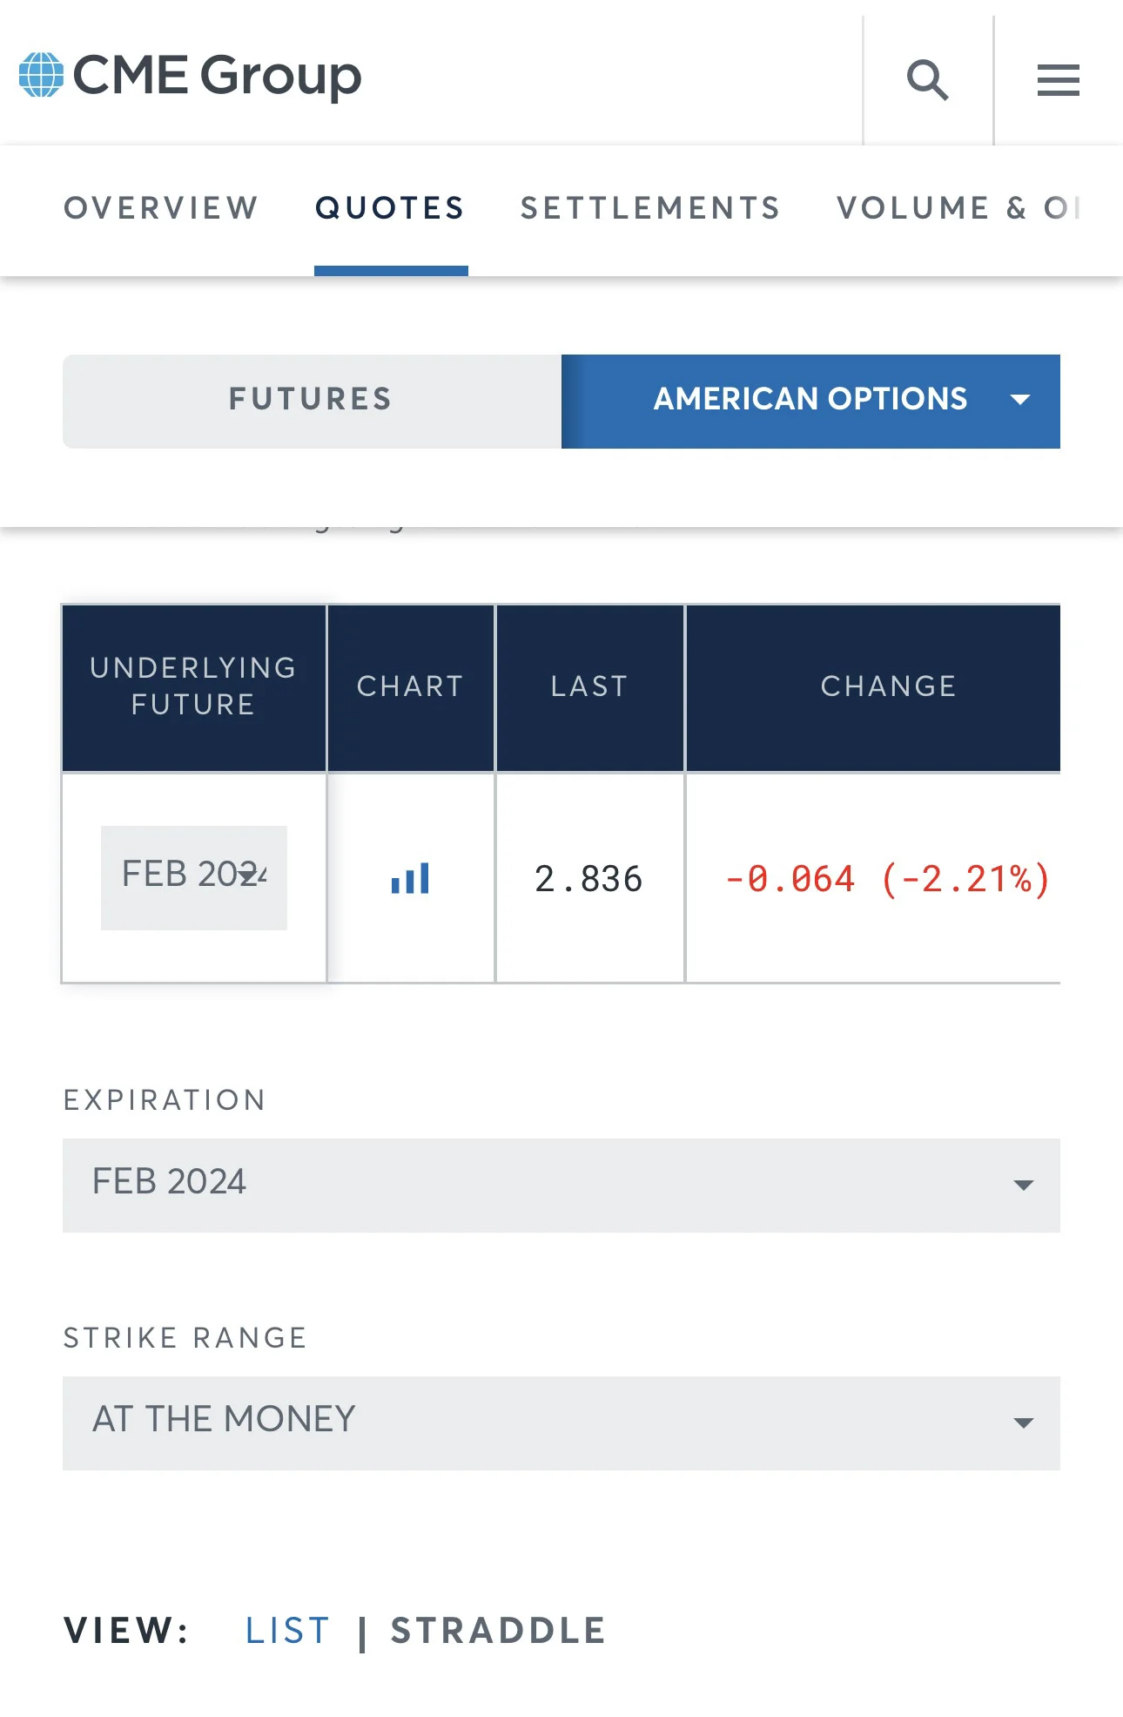Open the bar chart icon for FEB 2024

pos(410,878)
